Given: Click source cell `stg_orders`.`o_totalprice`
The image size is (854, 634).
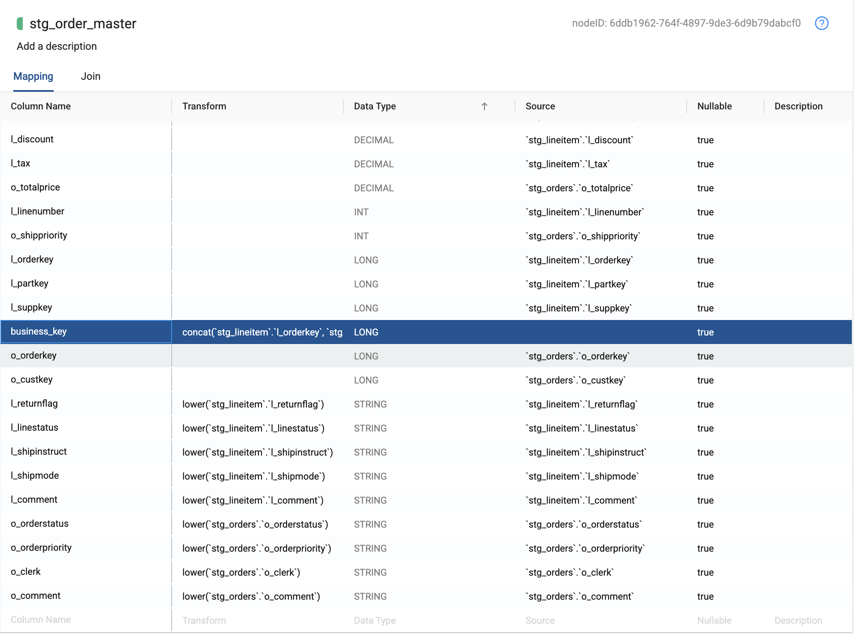Looking at the screenshot, I should click(579, 188).
